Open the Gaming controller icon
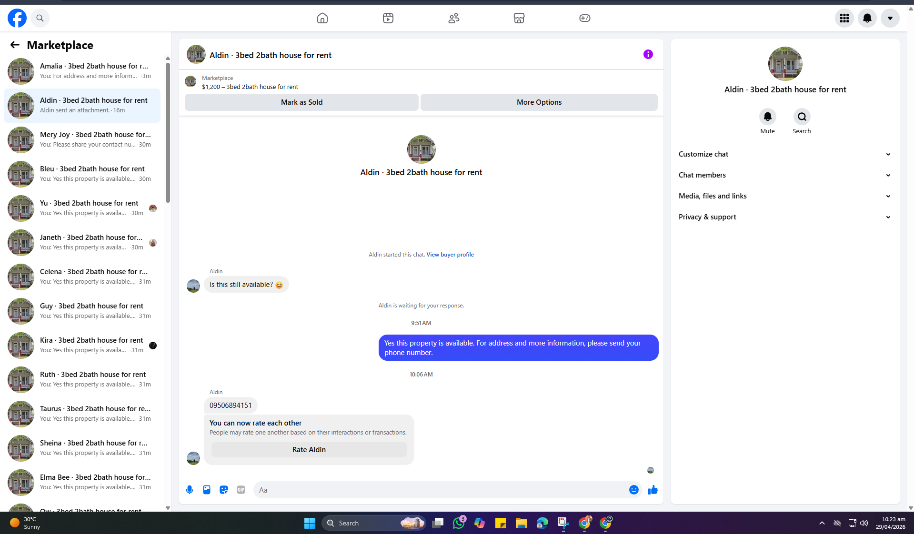914x534 pixels. tap(585, 18)
